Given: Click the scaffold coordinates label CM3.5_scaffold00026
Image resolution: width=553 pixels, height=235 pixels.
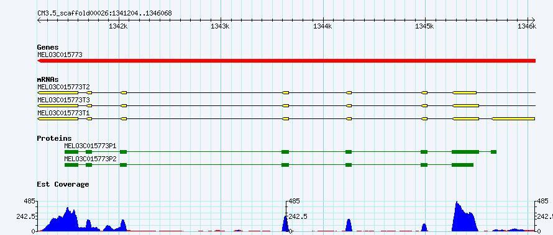Looking at the screenshot, I should click(104, 14).
